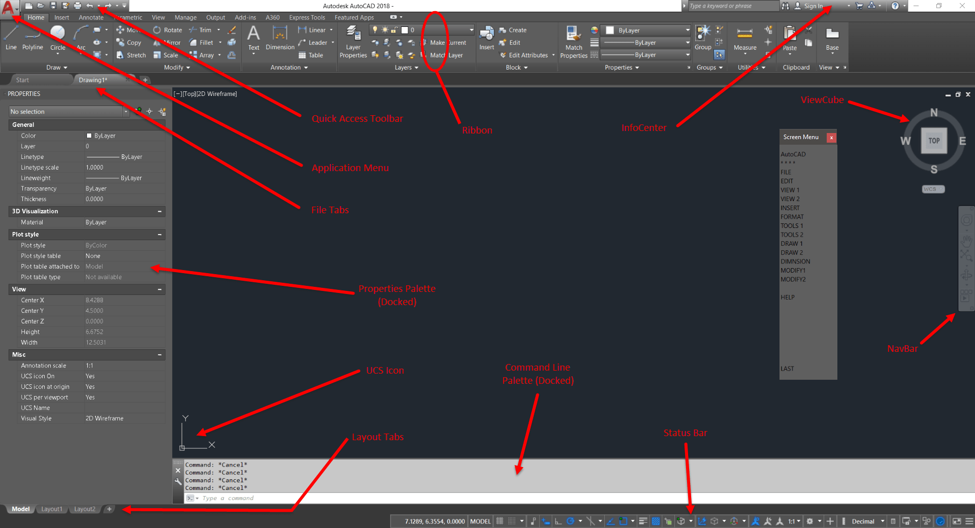Open the Express Tools ribbon tab
975x528 pixels.
(x=307, y=17)
